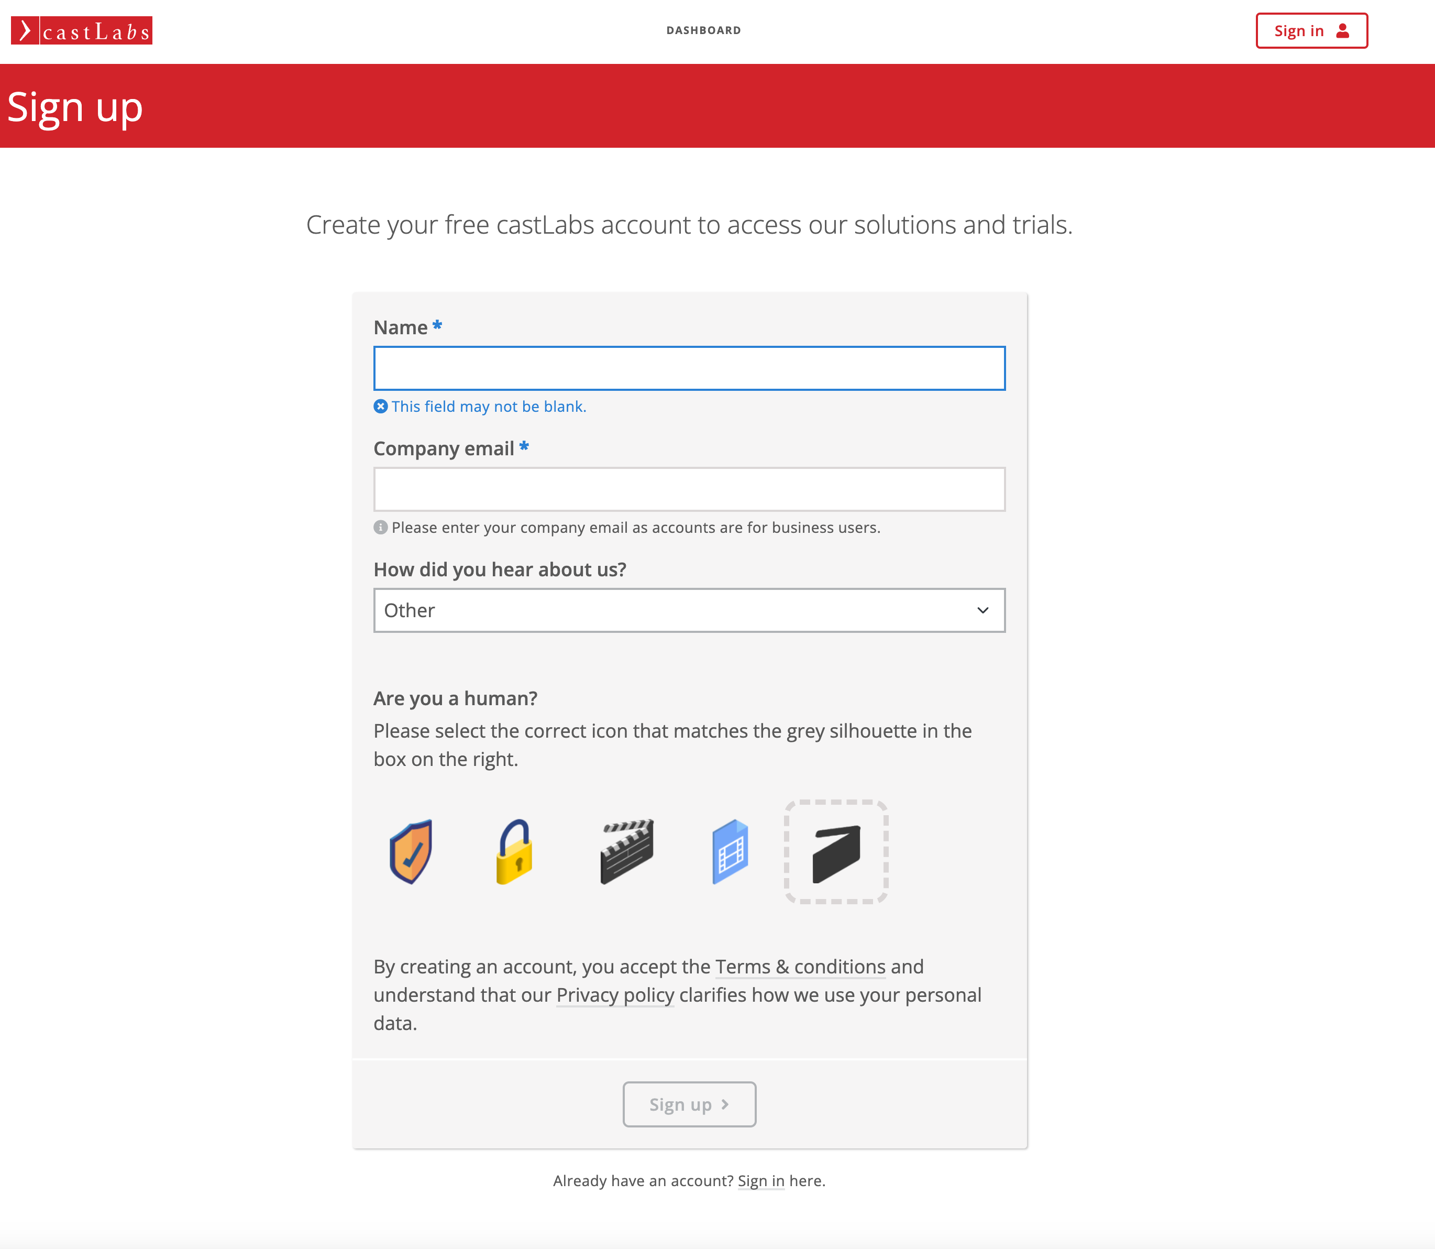Select the yellow padlock icon
The image size is (1435, 1249).
tap(514, 851)
